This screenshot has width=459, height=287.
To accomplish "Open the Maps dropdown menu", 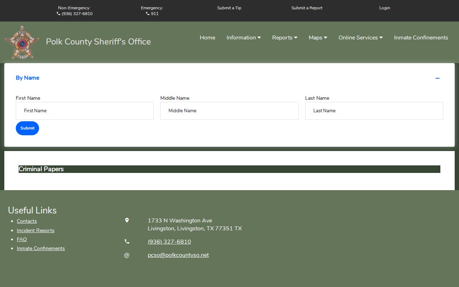I will coord(318,38).
